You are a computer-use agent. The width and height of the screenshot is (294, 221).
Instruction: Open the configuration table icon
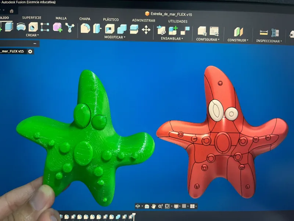pos(214,31)
